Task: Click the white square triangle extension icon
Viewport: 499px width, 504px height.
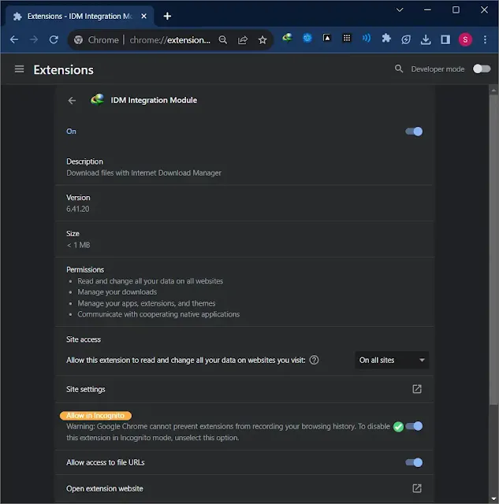Action: (x=327, y=38)
